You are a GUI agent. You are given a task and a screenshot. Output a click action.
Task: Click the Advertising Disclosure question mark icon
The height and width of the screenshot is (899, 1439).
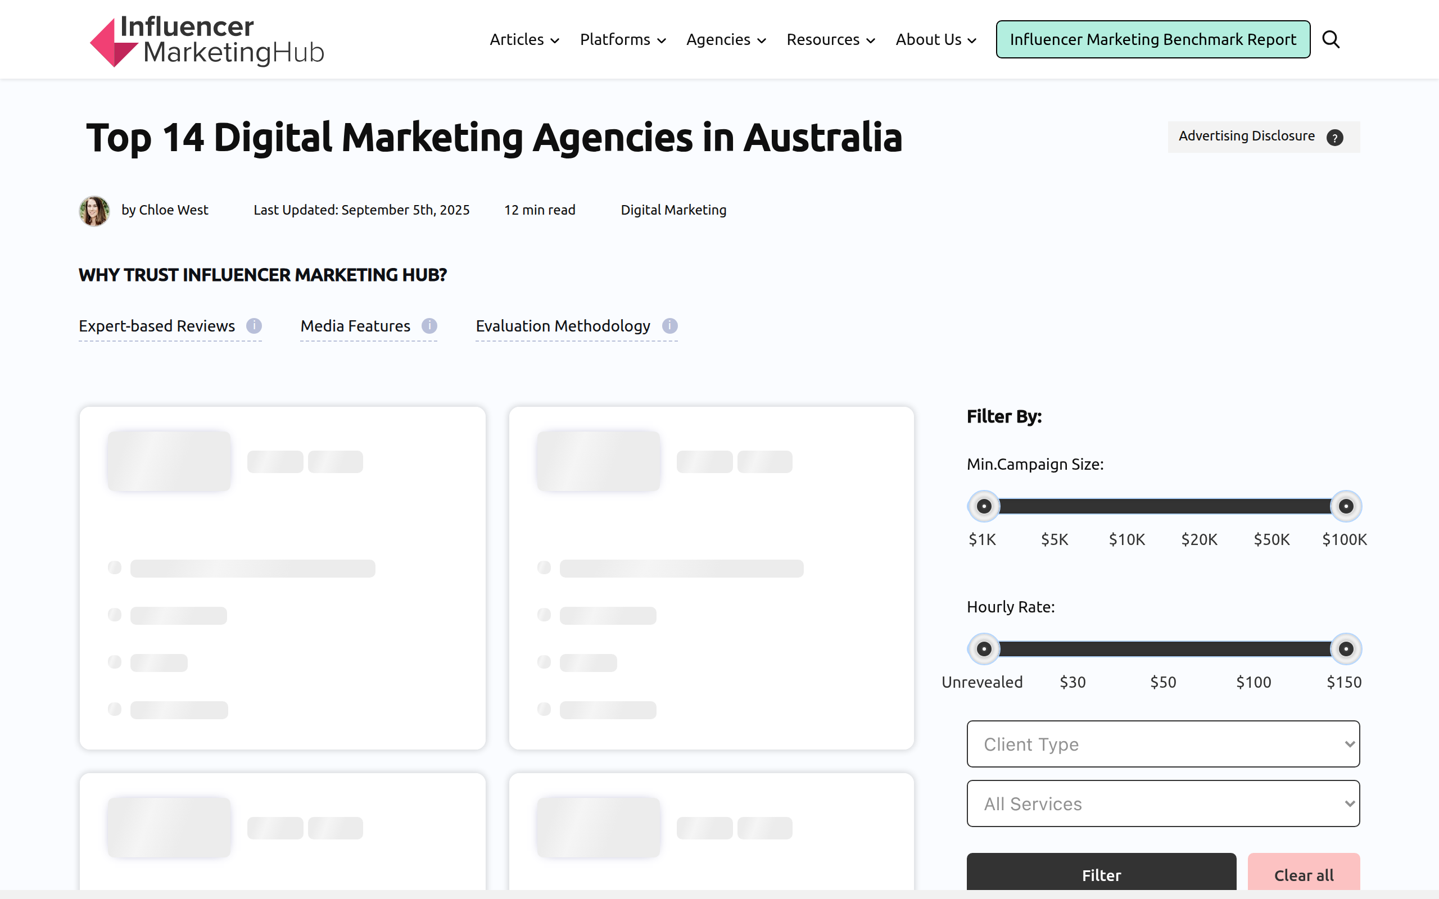(1335, 137)
